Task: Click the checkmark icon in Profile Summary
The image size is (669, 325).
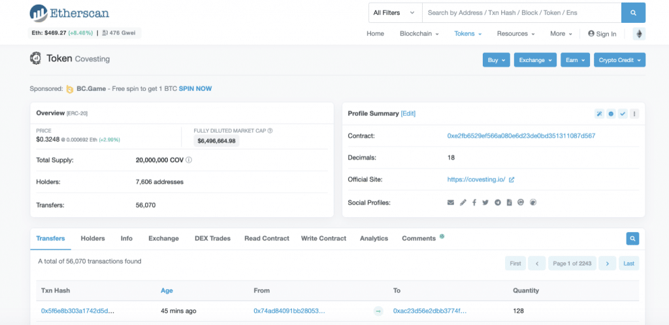Action: pos(623,114)
